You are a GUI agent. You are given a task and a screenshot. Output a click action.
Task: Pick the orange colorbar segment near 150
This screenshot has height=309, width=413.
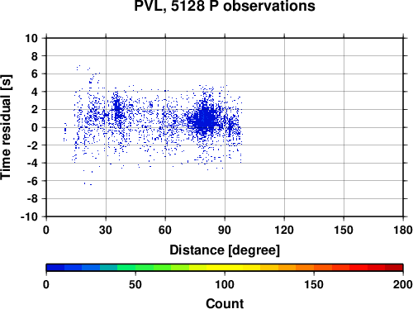coord(305,268)
